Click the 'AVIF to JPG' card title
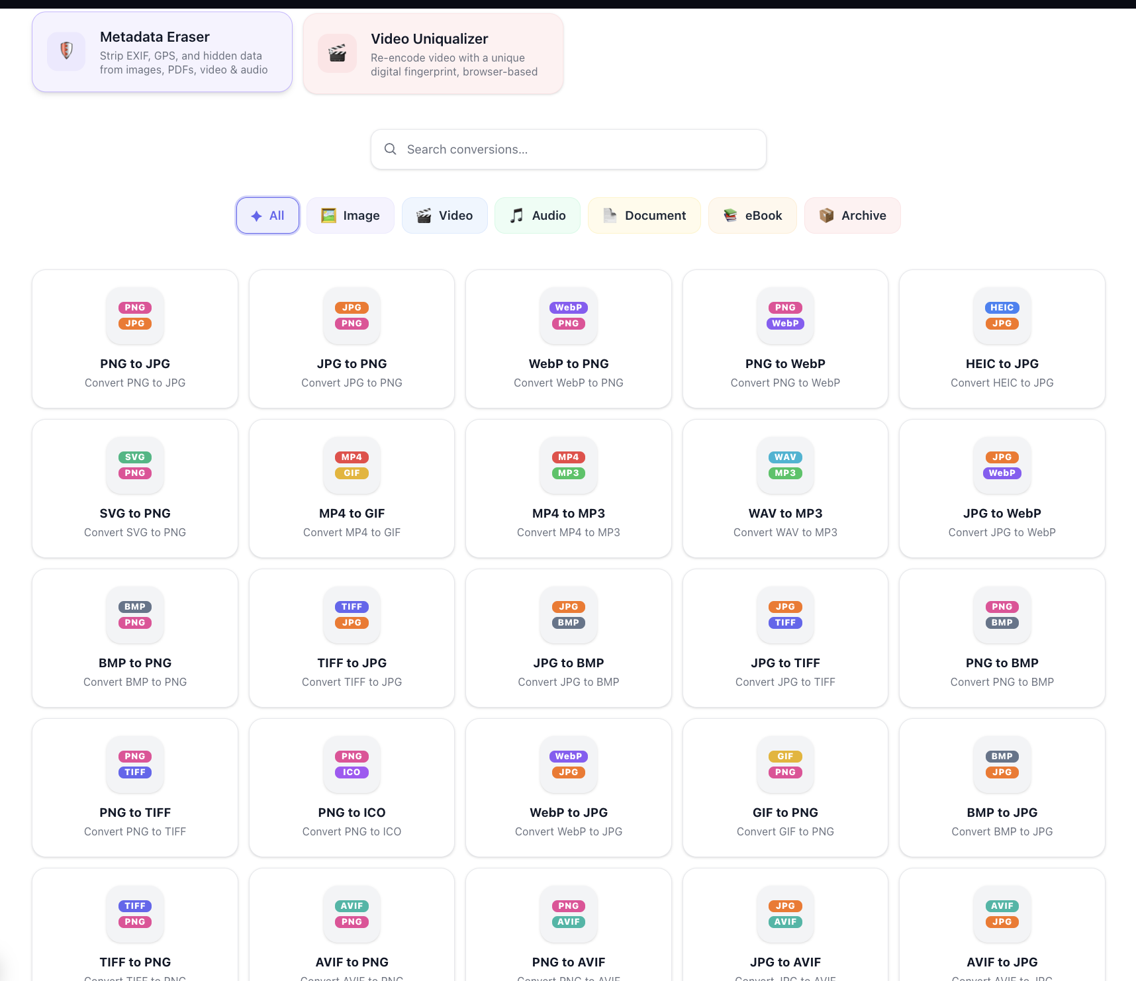 coord(1002,962)
